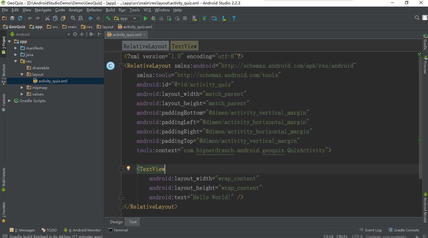Toggle tool window bars icon in bottom-left corner
This screenshot has height=238, width=428.
tap(4, 236)
